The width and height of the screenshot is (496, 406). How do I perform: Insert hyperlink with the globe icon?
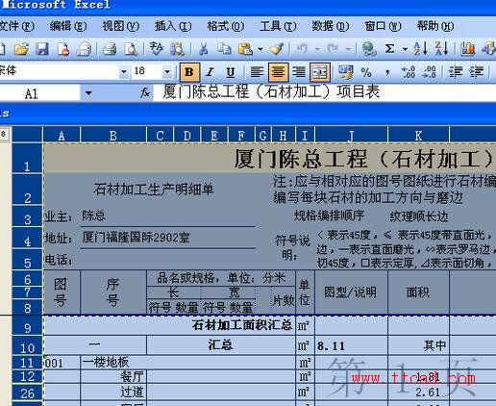pyautogui.click(x=369, y=49)
